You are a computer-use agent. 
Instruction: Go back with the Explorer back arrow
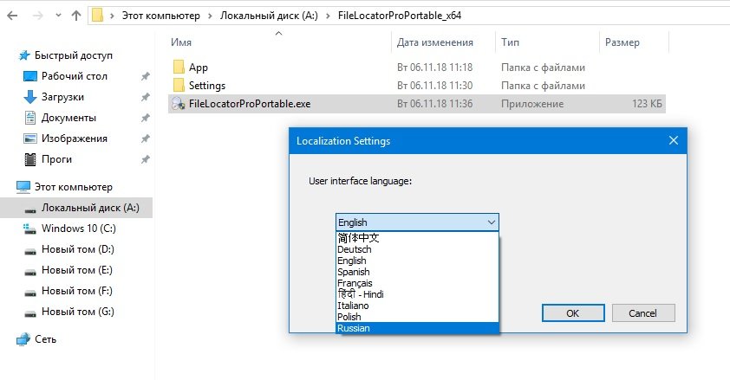pyautogui.click(x=12, y=16)
